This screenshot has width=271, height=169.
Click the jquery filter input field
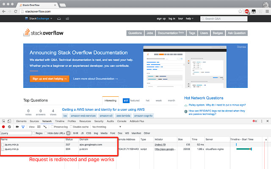pyautogui.click(x=16, y=133)
